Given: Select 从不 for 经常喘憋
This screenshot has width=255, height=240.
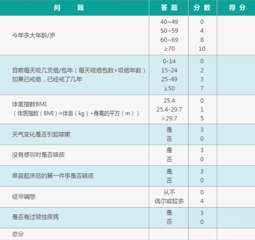Looking at the screenshot, I should (169, 192).
